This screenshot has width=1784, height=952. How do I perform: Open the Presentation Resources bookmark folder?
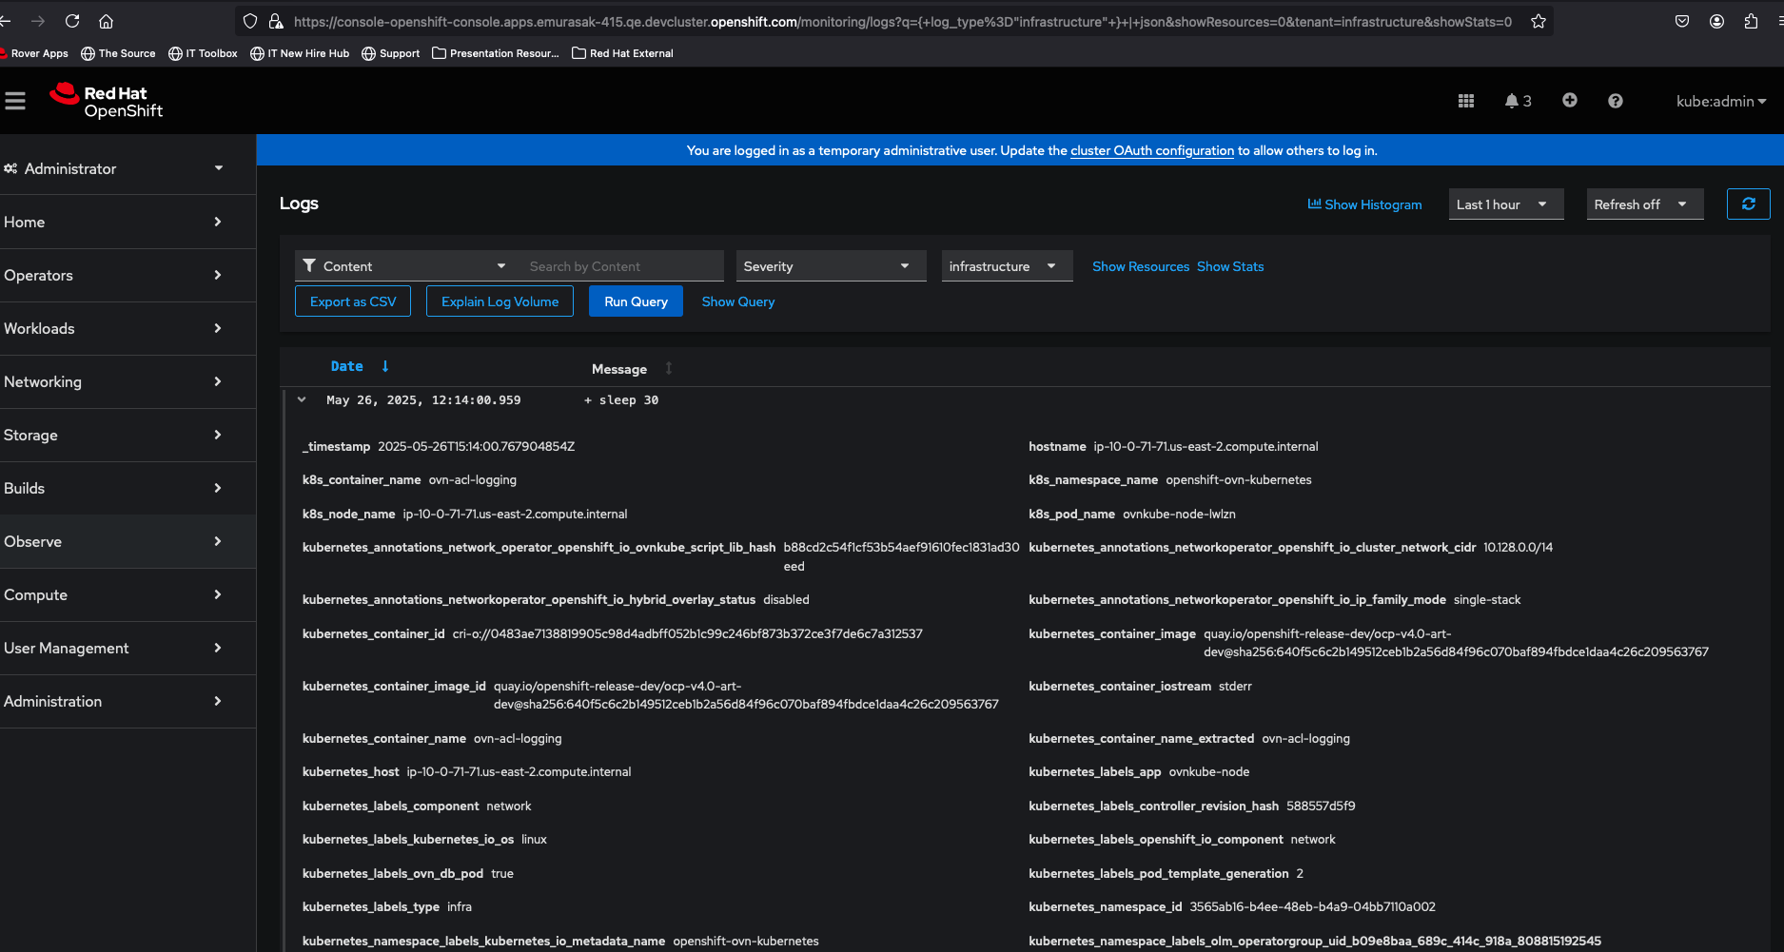point(496,53)
